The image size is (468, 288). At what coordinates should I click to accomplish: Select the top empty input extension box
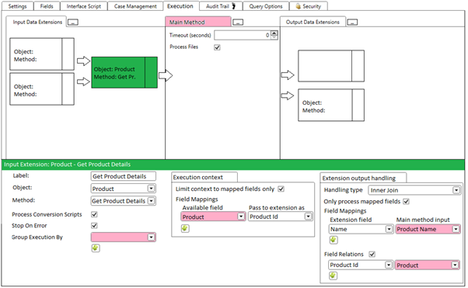coord(42,54)
